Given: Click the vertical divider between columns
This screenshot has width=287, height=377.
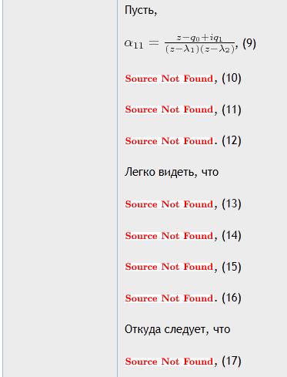Looking at the screenshot, I should click(x=118, y=188).
